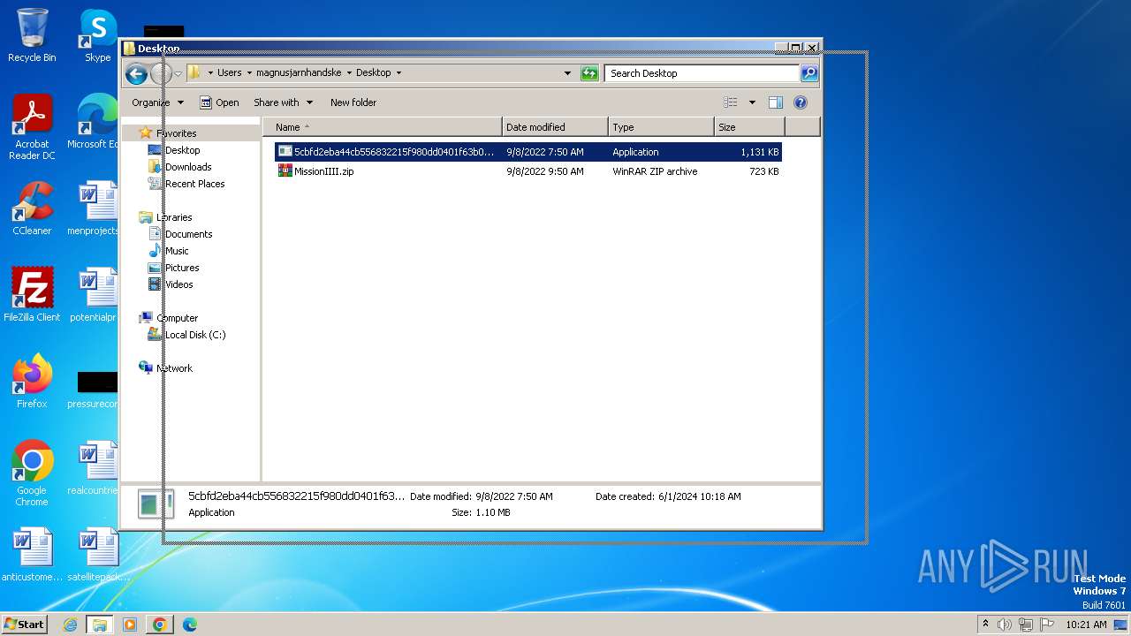Open the recent pages dropdown arrow
The width and height of the screenshot is (1131, 636).
pyautogui.click(x=178, y=73)
